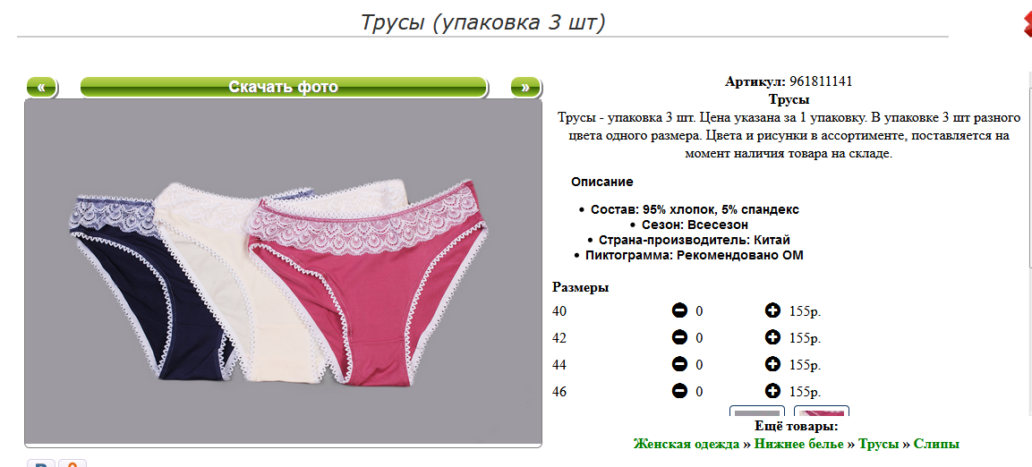Image resolution: width=1032 pixels, height=467 pixels.
Task: Open Слипы category link
Action: pos(936,444)
